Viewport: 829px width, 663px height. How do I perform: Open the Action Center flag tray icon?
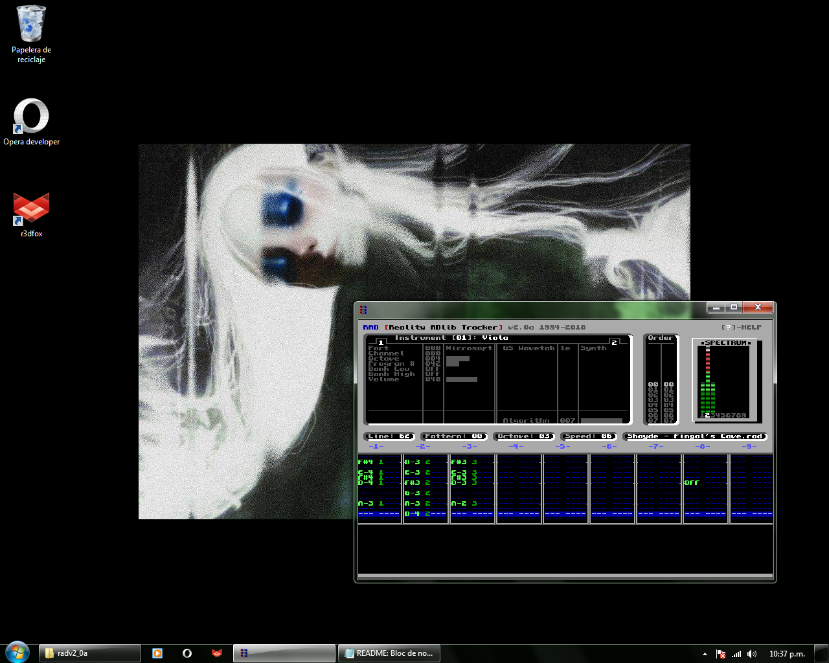click(x=720, y=654)
